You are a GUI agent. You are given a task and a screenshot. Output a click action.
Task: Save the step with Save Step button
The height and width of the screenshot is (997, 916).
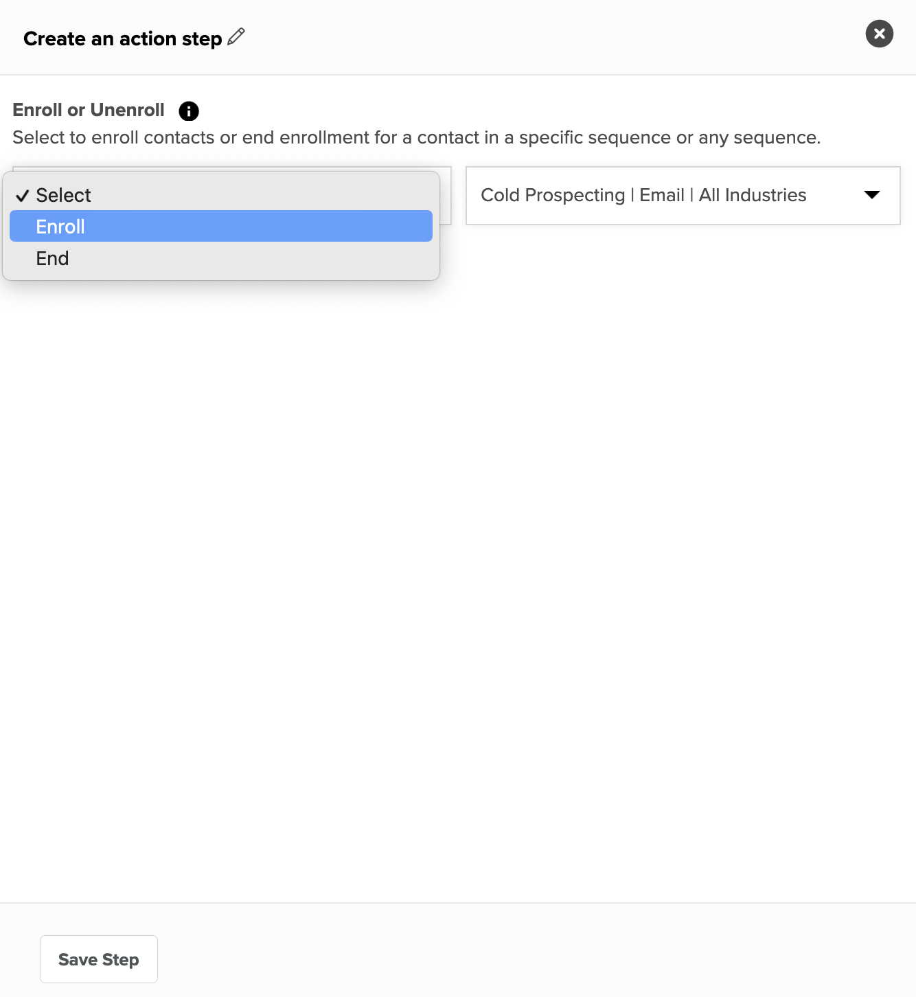99,959
